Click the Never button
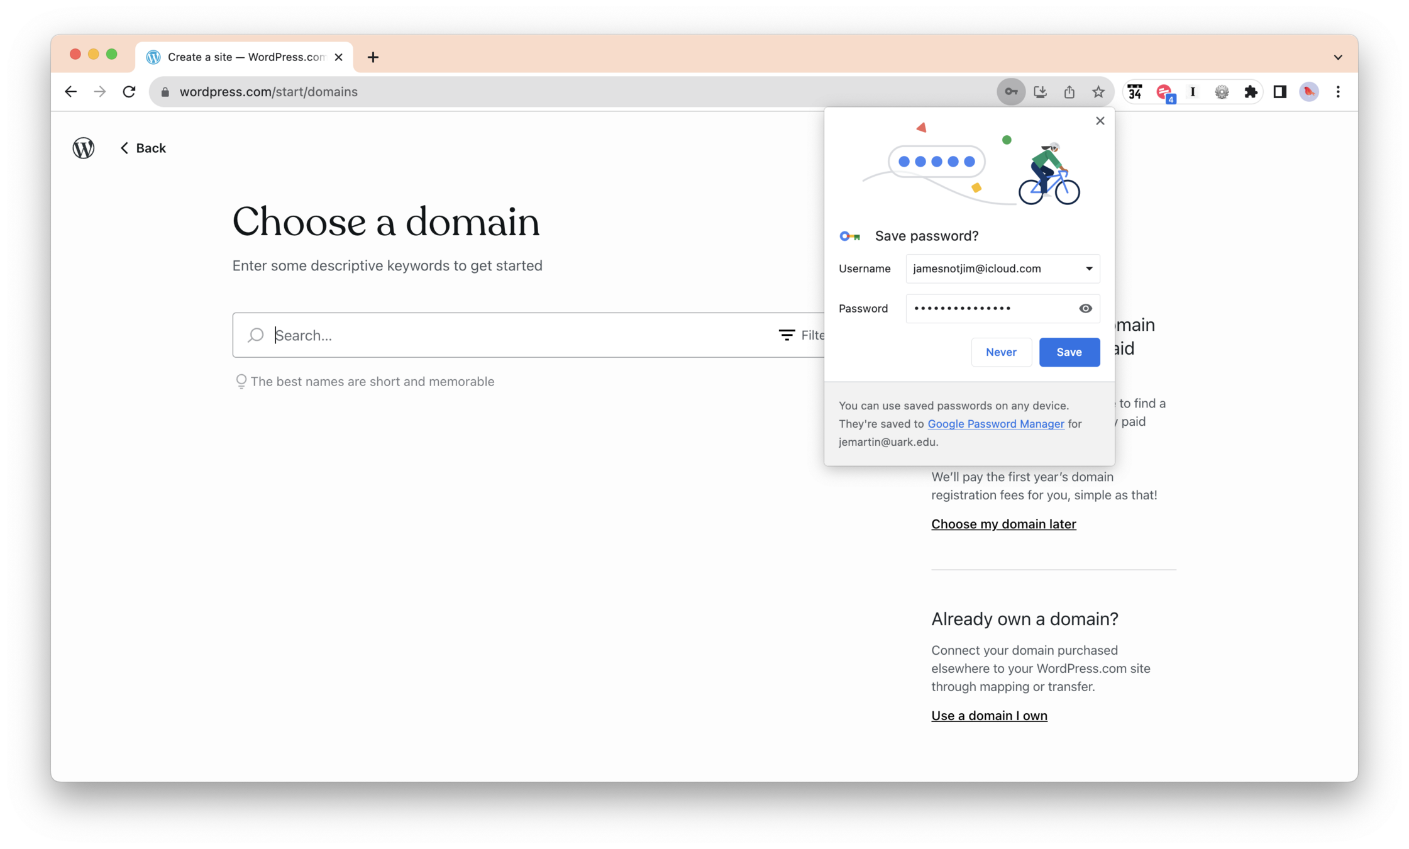This screenshot has height=849, width=1409. point(1000,352)
